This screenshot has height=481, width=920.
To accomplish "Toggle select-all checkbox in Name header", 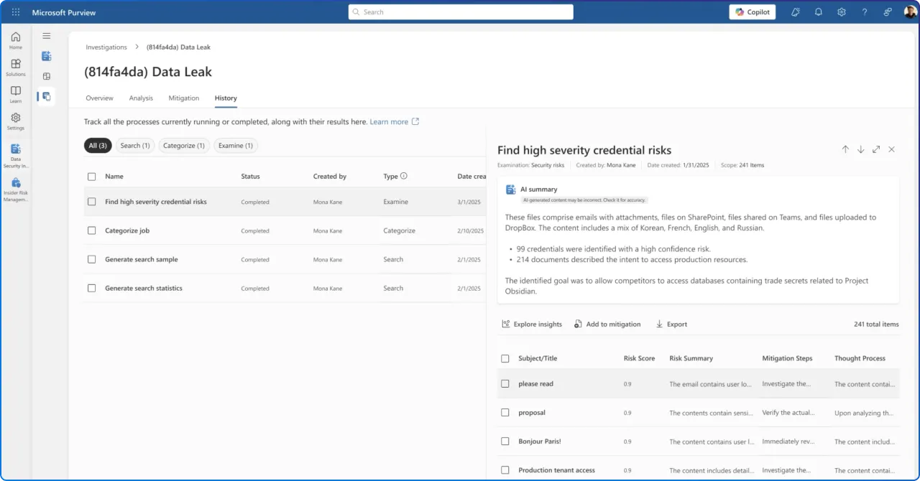I will click(x=91, y=177).
